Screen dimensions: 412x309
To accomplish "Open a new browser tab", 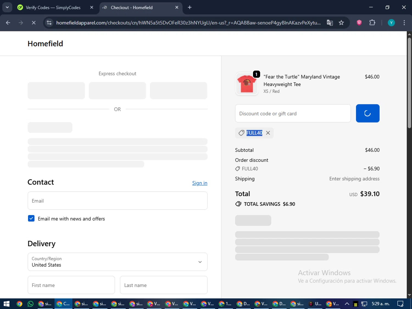I will (190, 7).
